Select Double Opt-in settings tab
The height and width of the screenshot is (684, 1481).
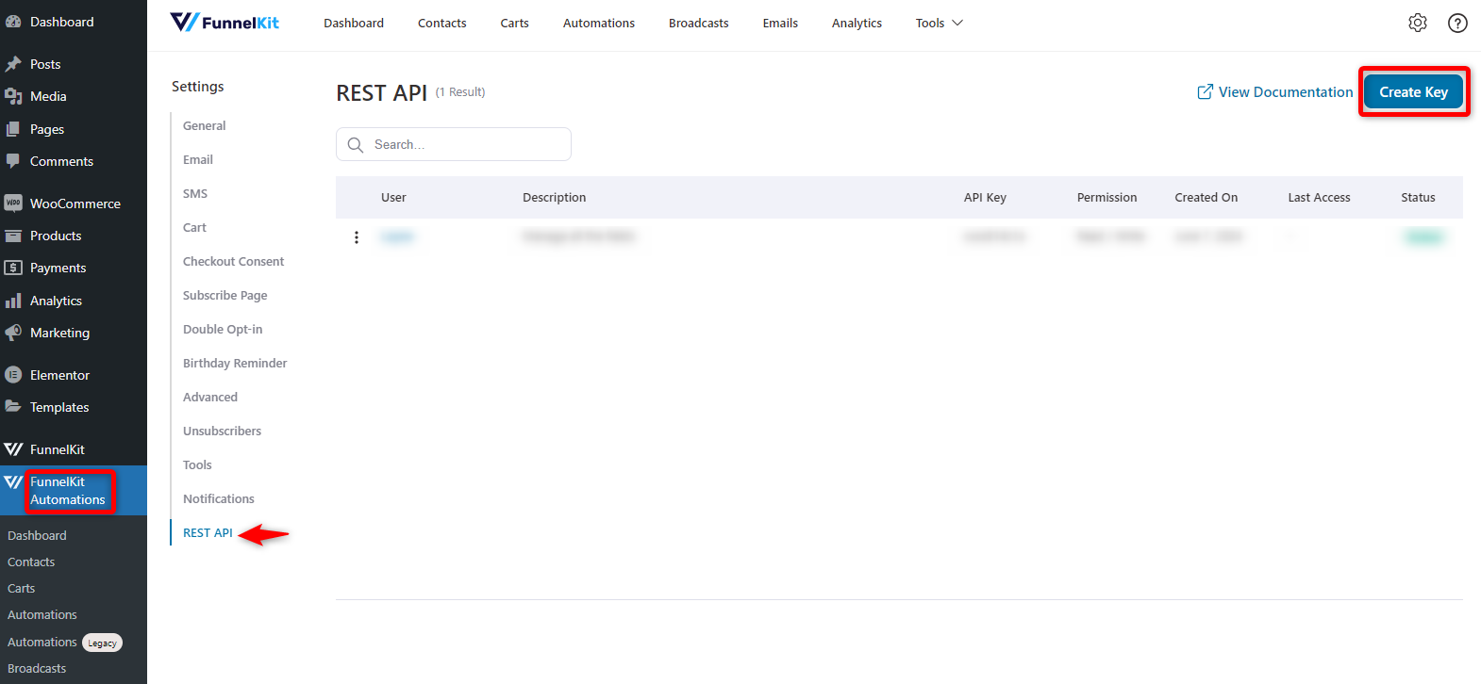(223, 329)
